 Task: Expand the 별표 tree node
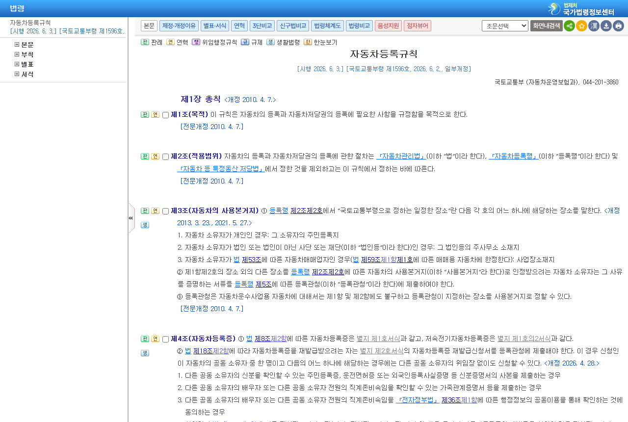pyautogui.click(x=17, y=64)
